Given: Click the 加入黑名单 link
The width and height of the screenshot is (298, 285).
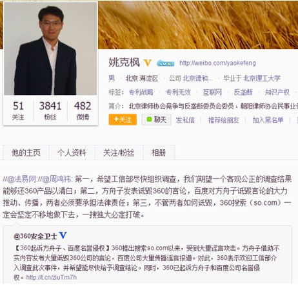Looking at the screenshot, I should (268, 120).
